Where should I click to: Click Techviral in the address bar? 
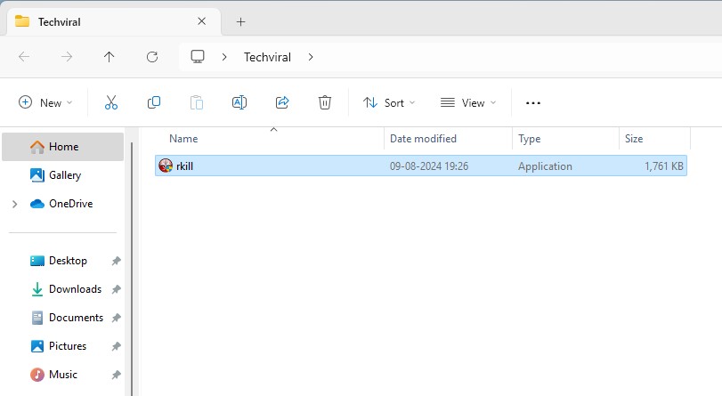coord(268,57)
